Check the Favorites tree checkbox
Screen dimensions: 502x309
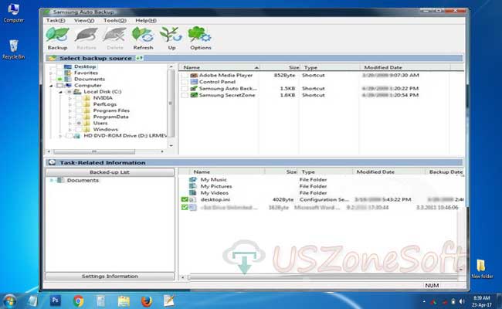[x=59, y=73]
